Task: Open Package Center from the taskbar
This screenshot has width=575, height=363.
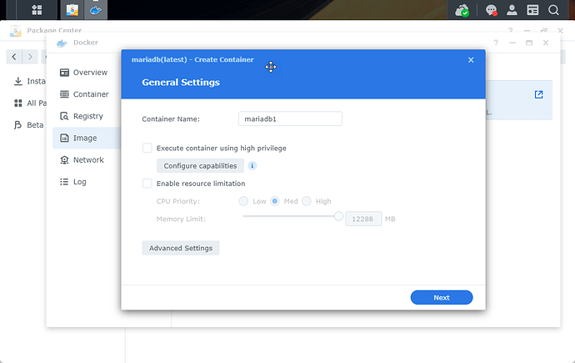Action: pyautogui.click(x=72, y=11)
